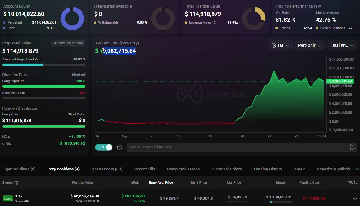Image resolution: width=360 pixels, height=206 pixels.
Task: Click the Symbol column filter icon
Action: [17, 183]
